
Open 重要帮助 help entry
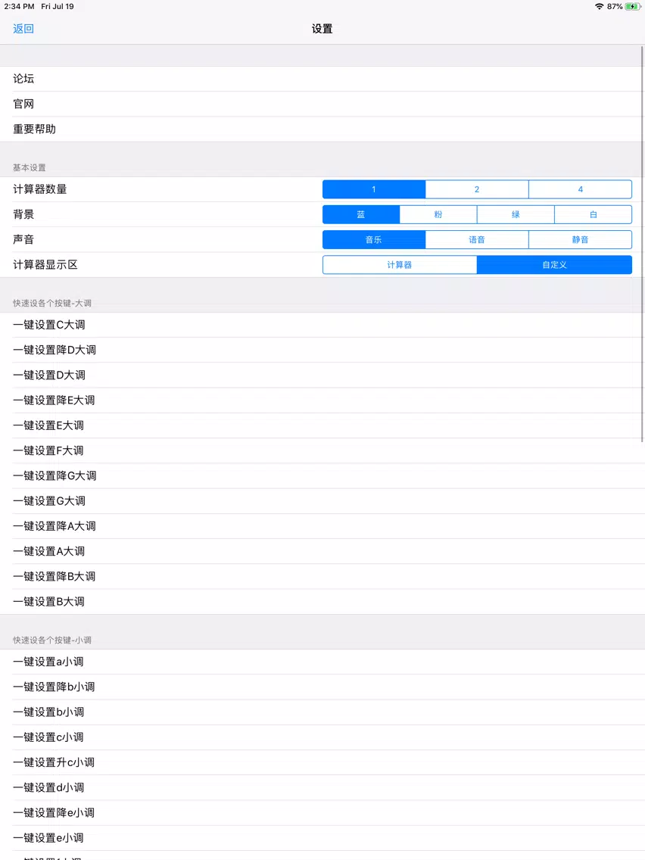(322, 129)
